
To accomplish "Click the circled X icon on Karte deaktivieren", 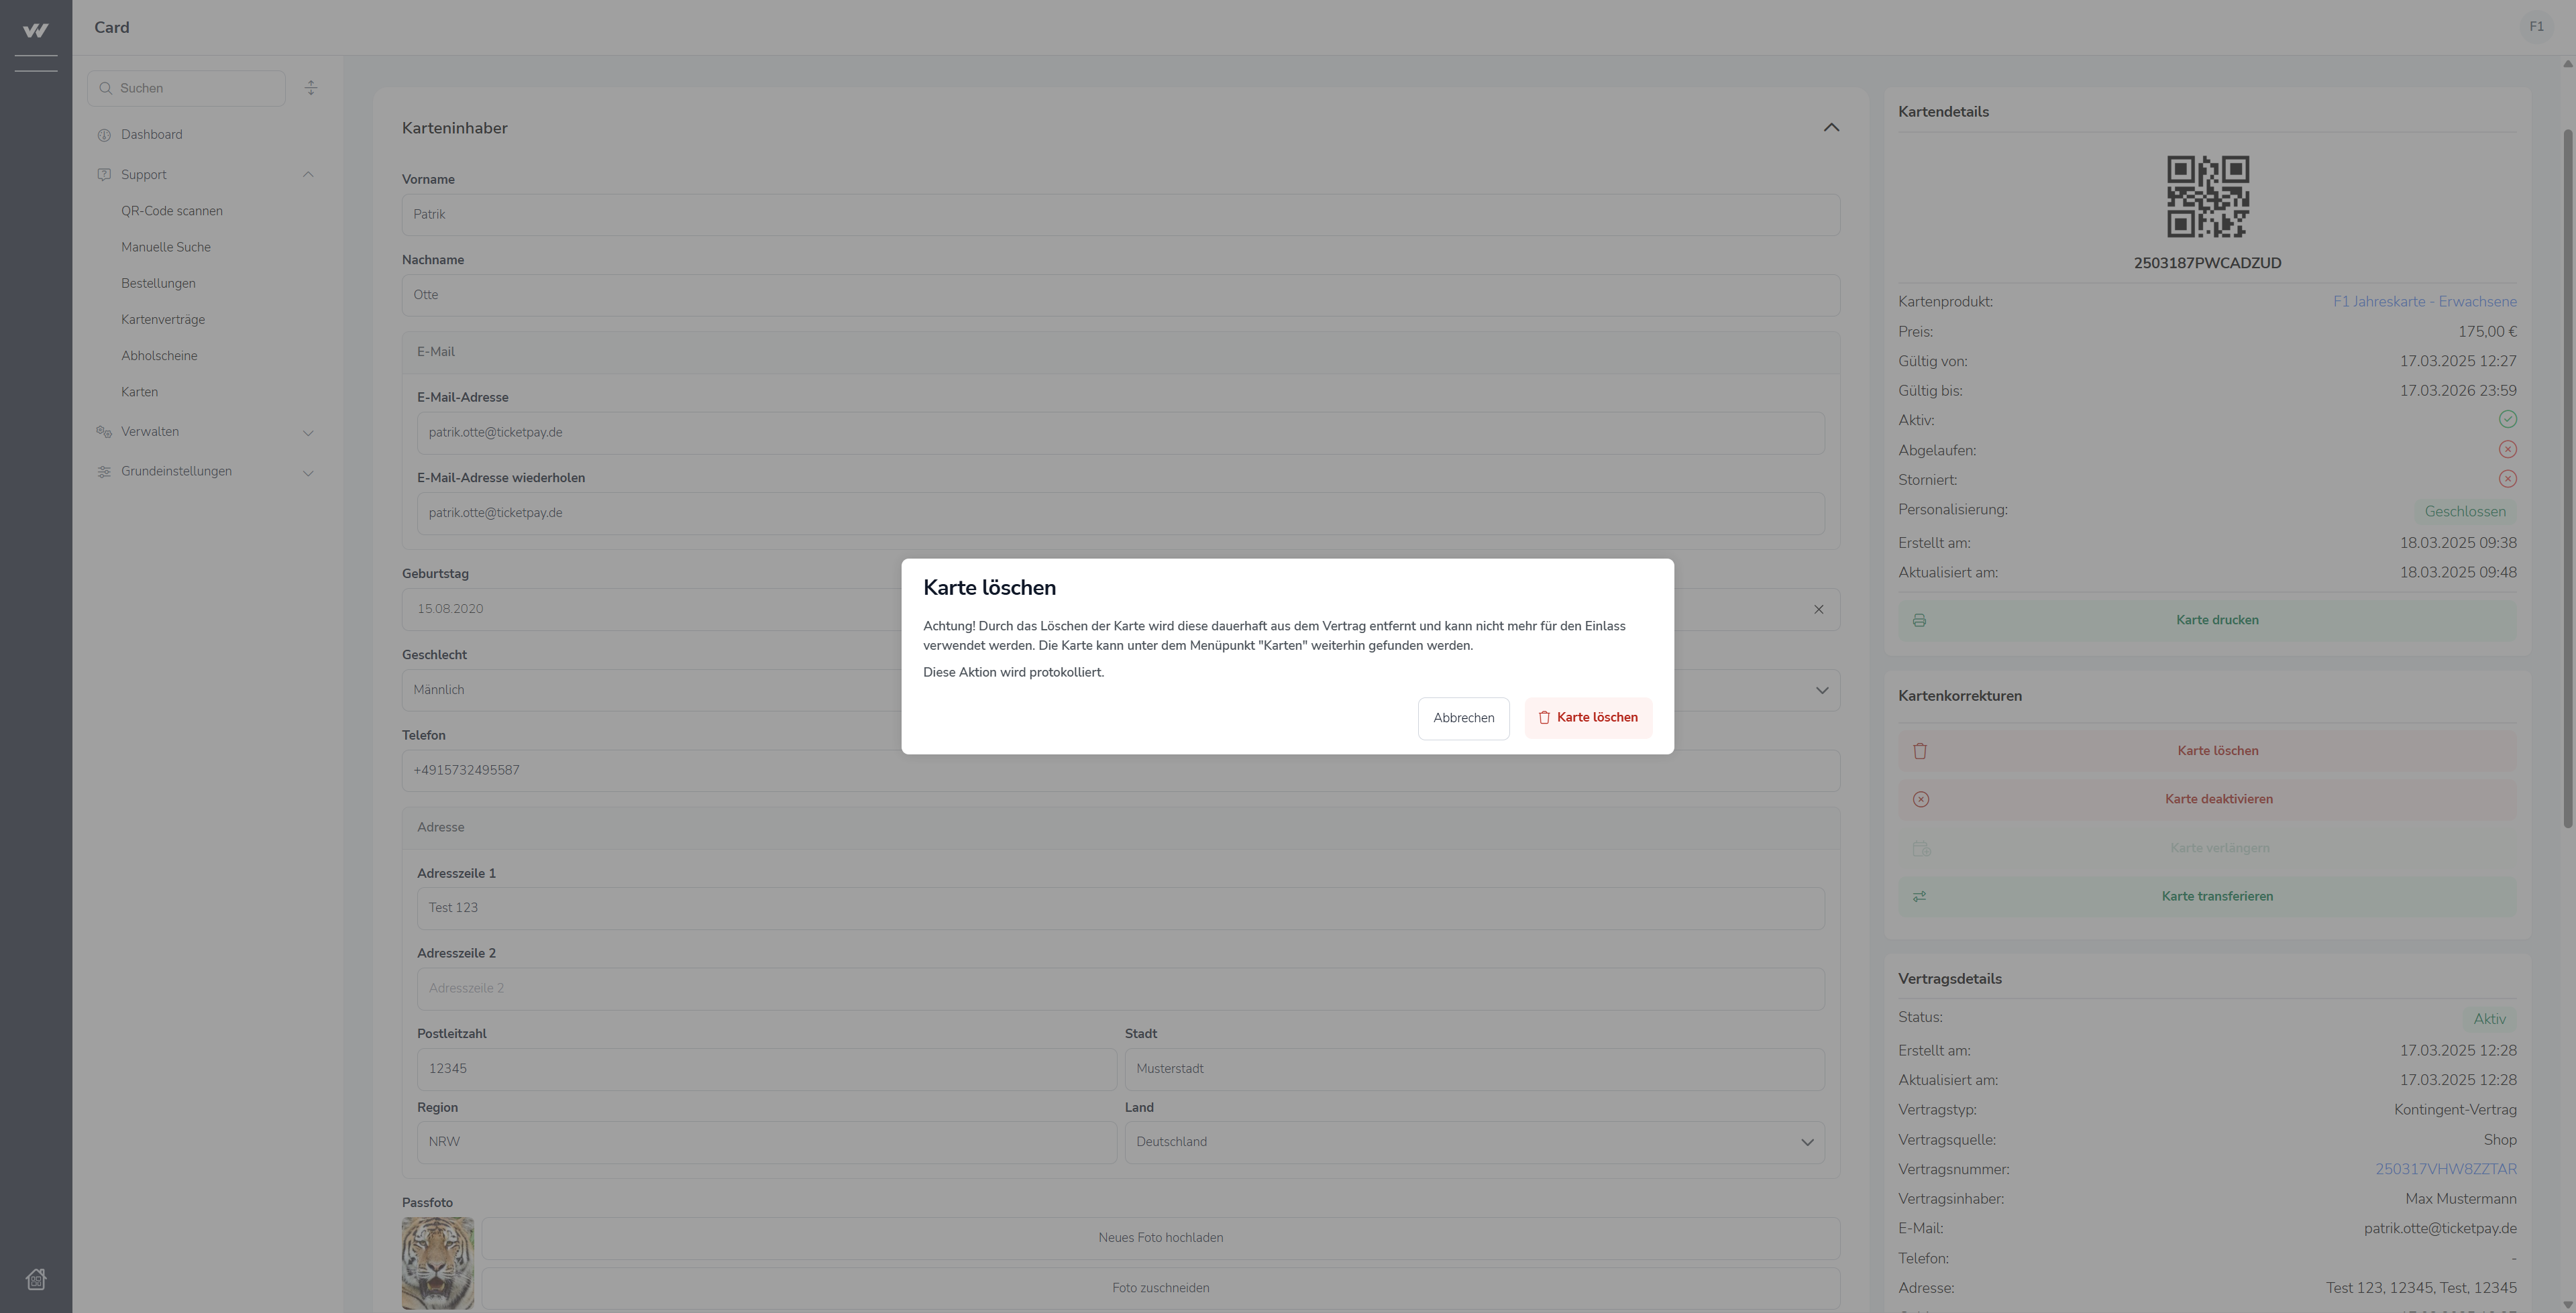I will click(1920, 800).
